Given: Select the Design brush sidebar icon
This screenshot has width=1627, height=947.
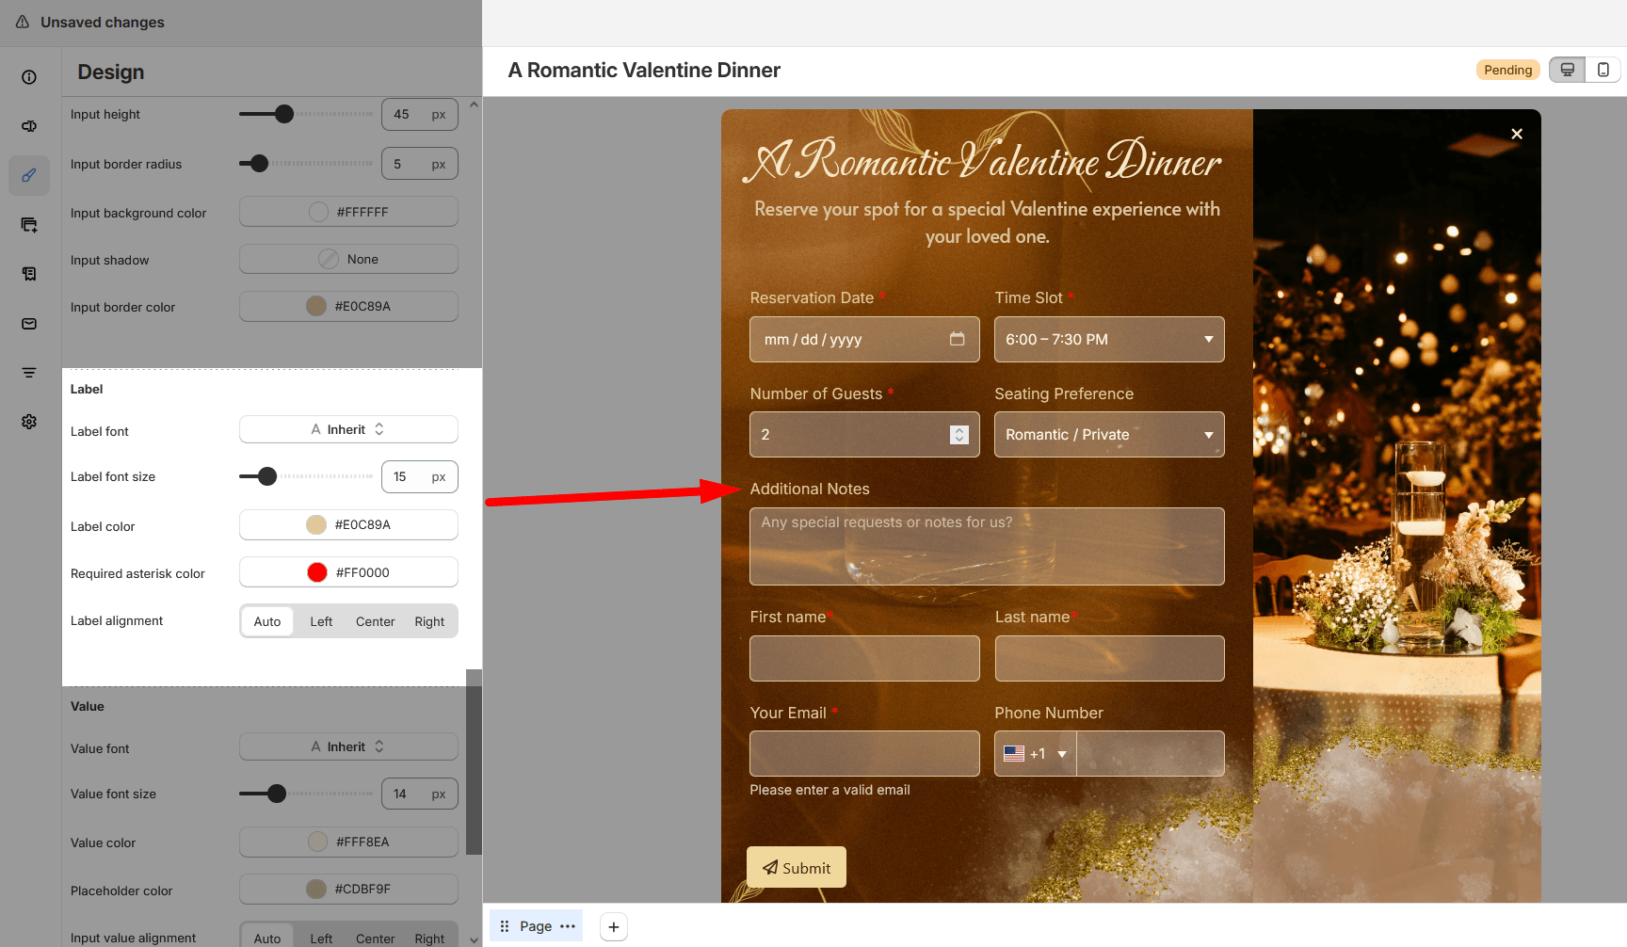Looking at the screenshot, I should tap(29, 175).
